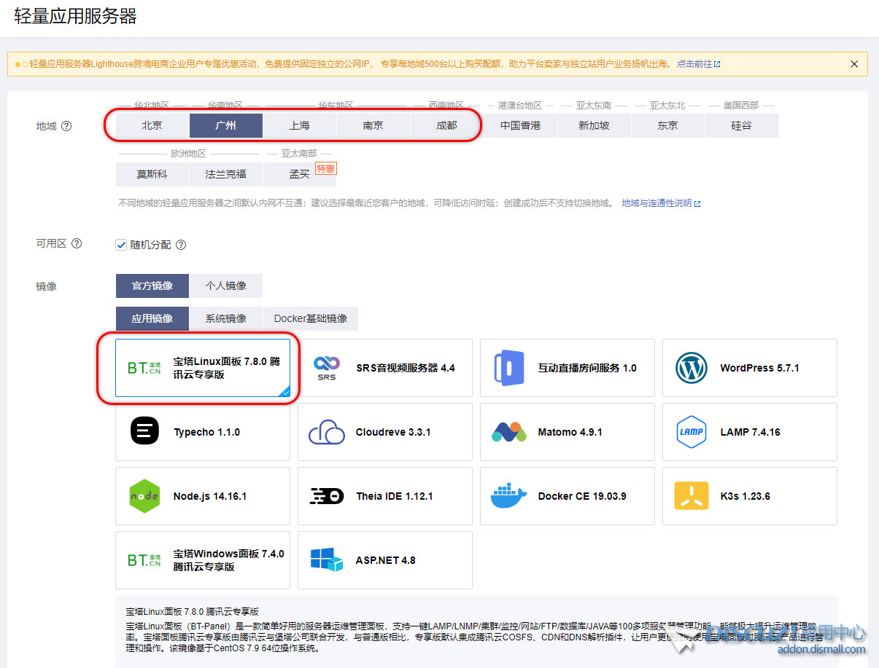The height and width of the screenshot is (668, 879).
Task: Choose the WordPress 5.7.1 image card
Action: pos(750,368)
